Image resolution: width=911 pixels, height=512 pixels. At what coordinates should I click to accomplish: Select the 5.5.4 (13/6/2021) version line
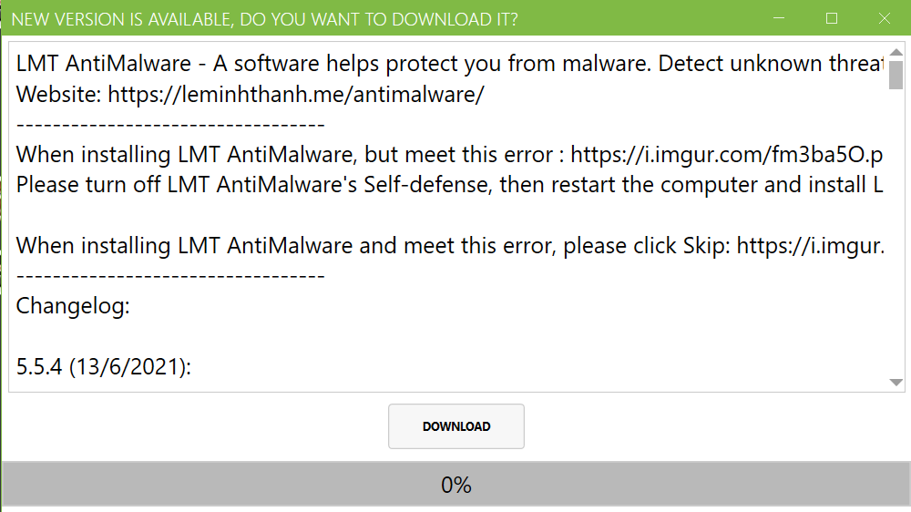pyautogui.click(x=104, y=367)
